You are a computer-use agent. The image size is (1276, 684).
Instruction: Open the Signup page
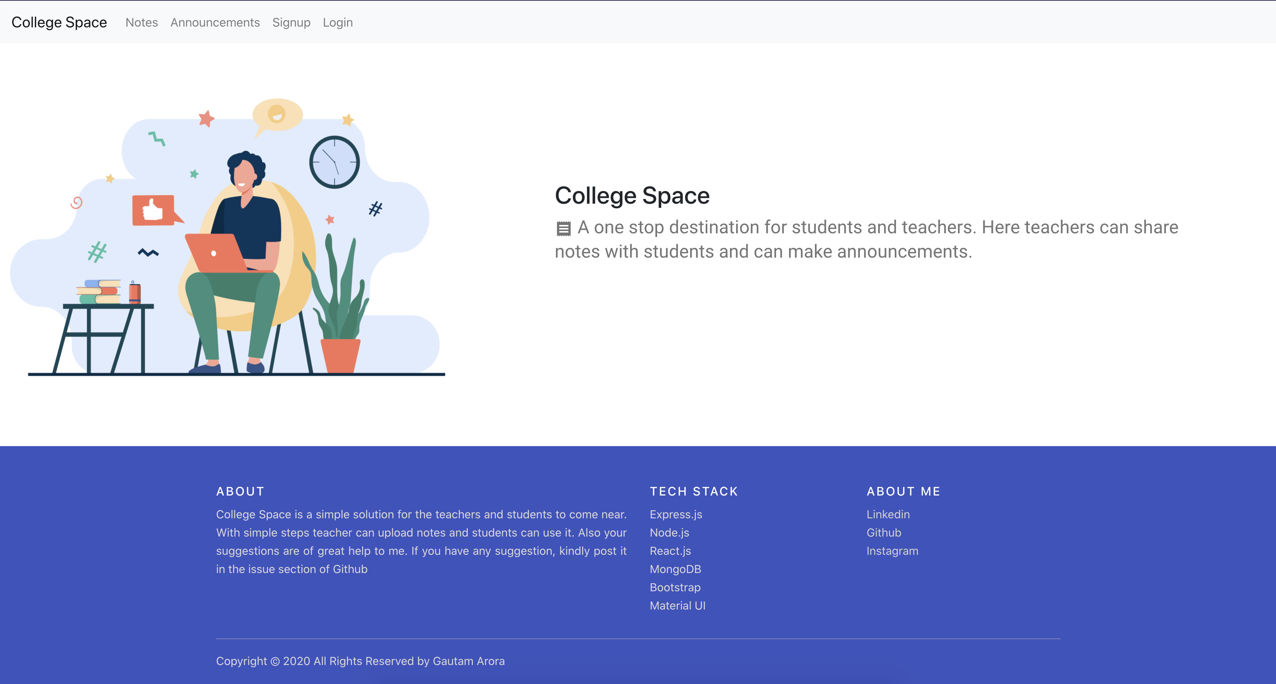(291, 22)
